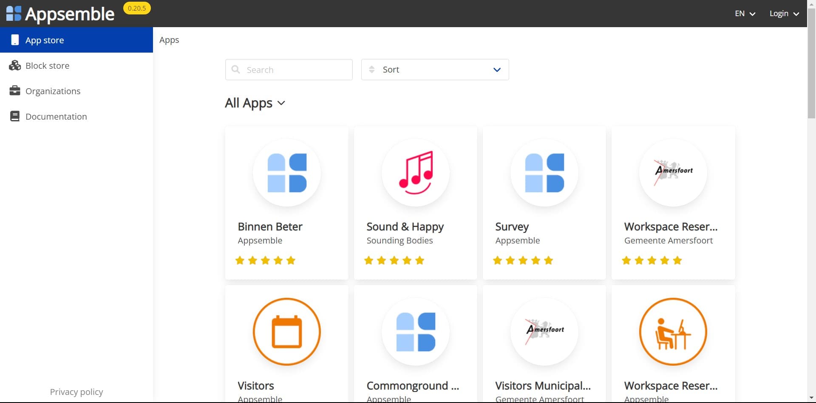Click the Amersfoort logo of Workspace Reser... by Gemeente Amersfoort
816x403 pixels.
click(x=673, y=173)
